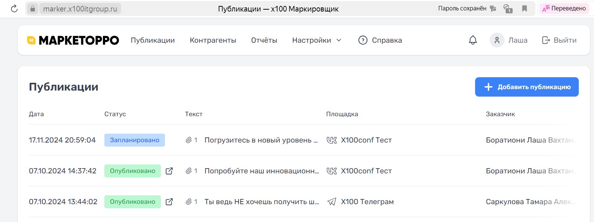Image resolution: width=594 pixels, height=222 pixels.
Task: Click the address bar URL field
Action: (80, 9)
